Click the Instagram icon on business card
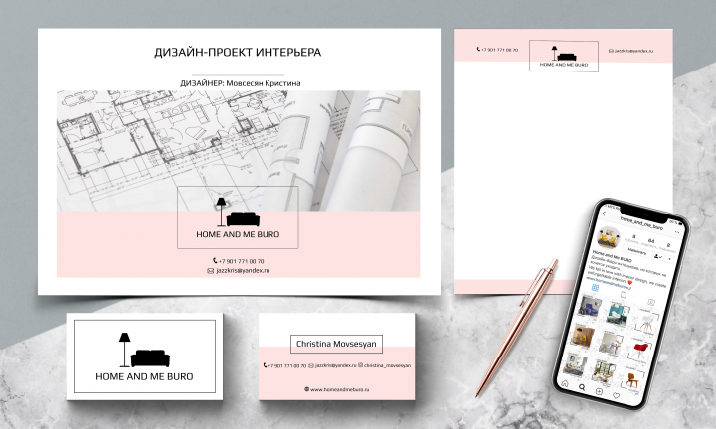The width and height of the screenshot is (716, 429). point(360,365)
